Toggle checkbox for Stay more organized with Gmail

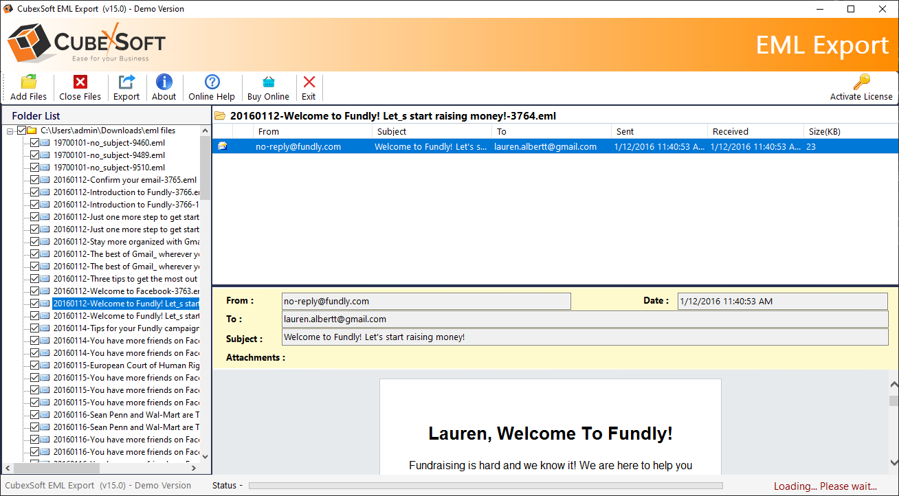34,242
